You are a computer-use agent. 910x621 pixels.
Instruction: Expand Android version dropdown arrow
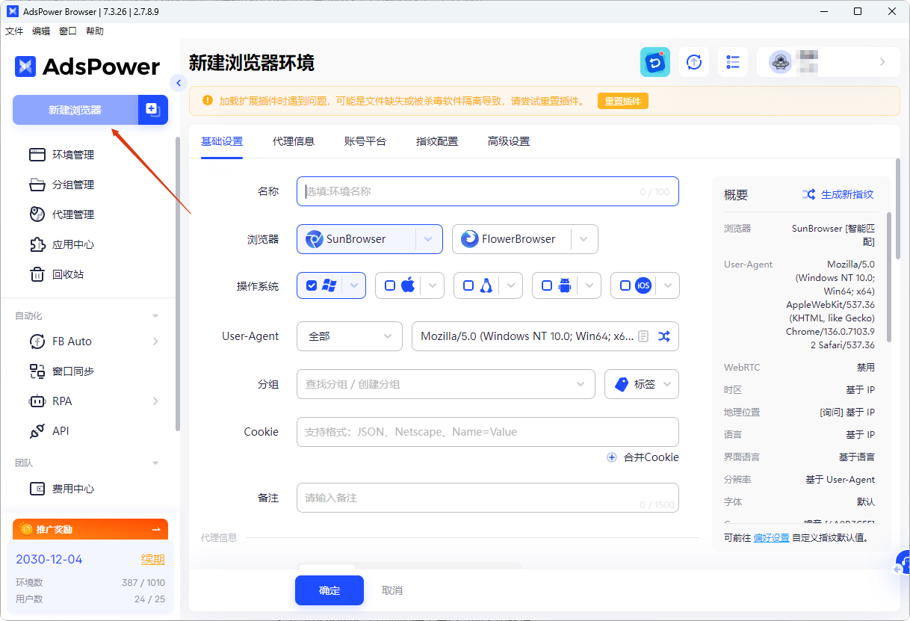(589, 285)
